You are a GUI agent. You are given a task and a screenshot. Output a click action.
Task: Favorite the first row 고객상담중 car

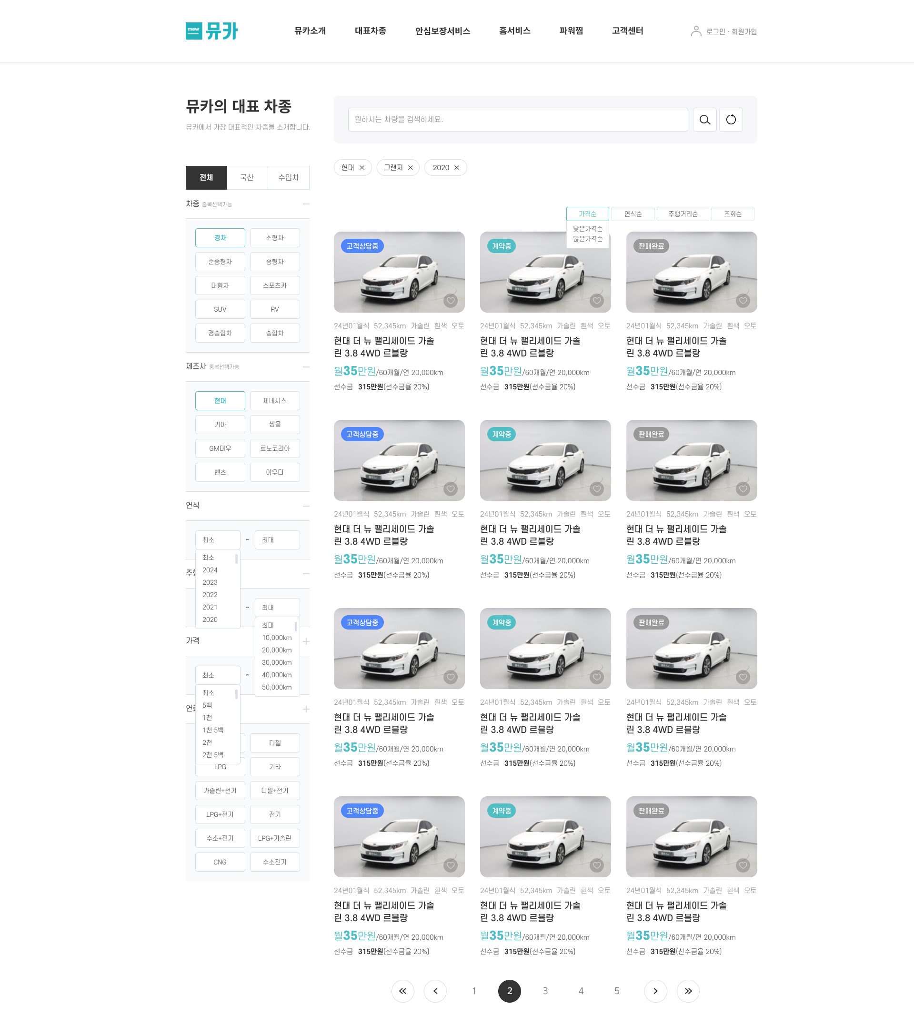pyautogui.click(x=451, y=301)
